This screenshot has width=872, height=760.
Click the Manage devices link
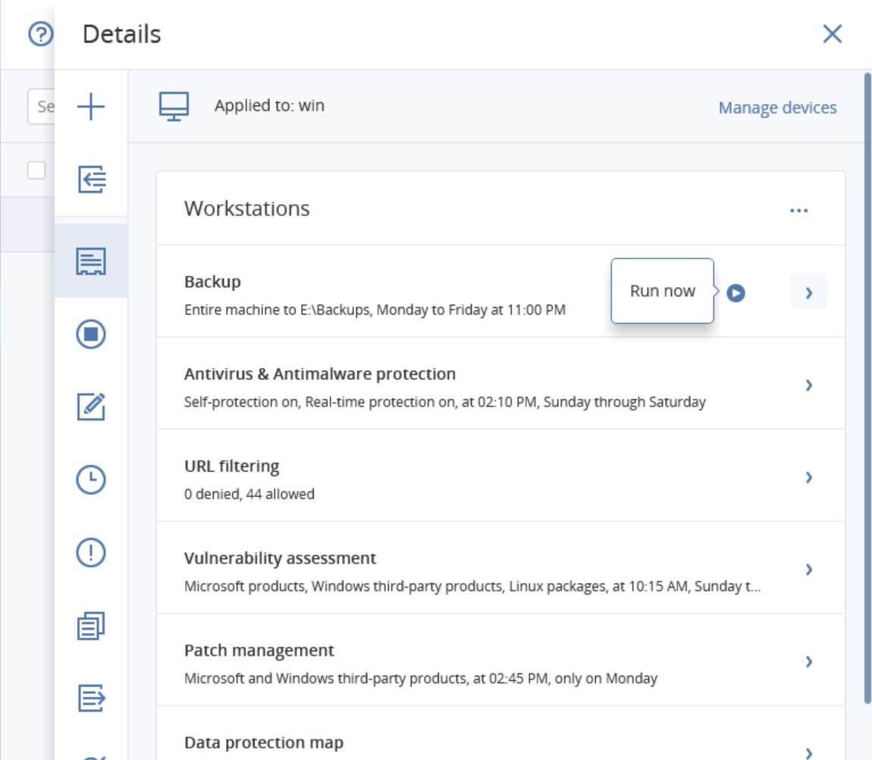pyautogui.click(x=777, y=108)
